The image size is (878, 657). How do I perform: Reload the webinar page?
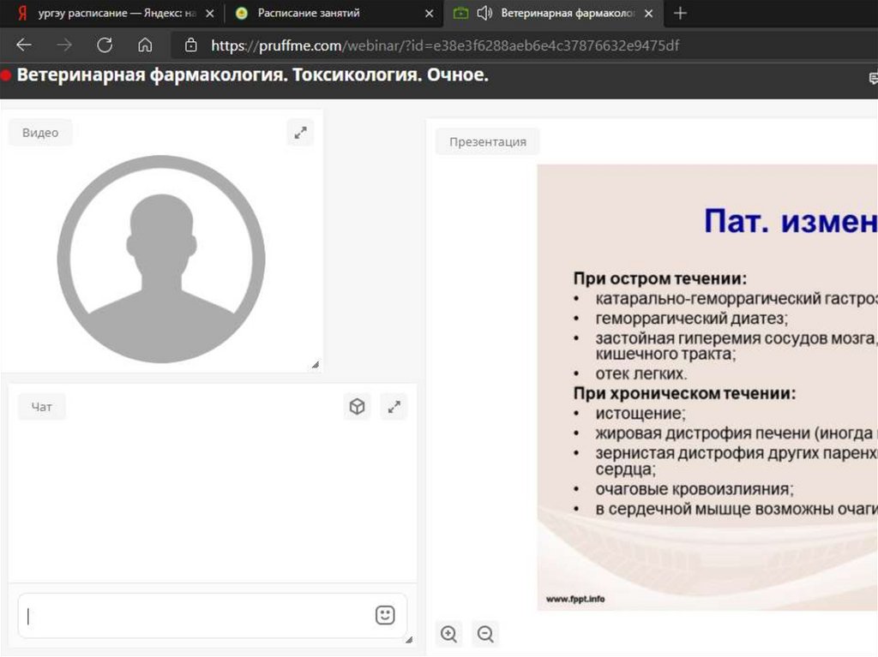pyautogui.click(x=105, y=45)
